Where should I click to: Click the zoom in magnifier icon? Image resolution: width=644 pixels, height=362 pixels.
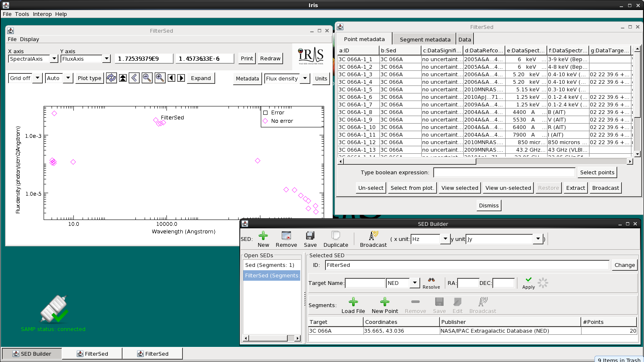pos(160,78)
